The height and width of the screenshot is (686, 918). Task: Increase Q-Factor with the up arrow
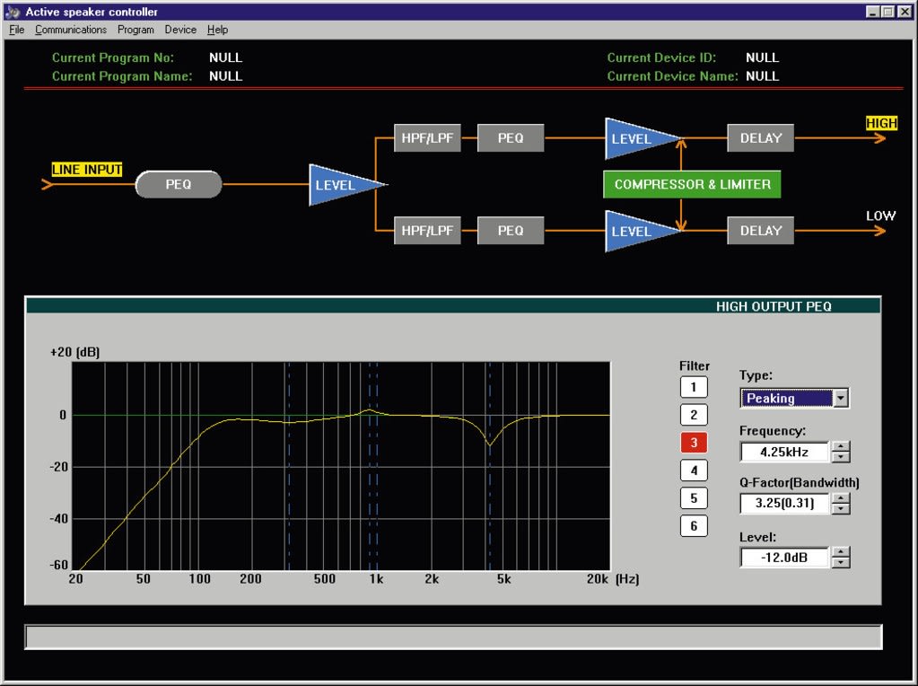pyautogui.click(x=841, y=498)
